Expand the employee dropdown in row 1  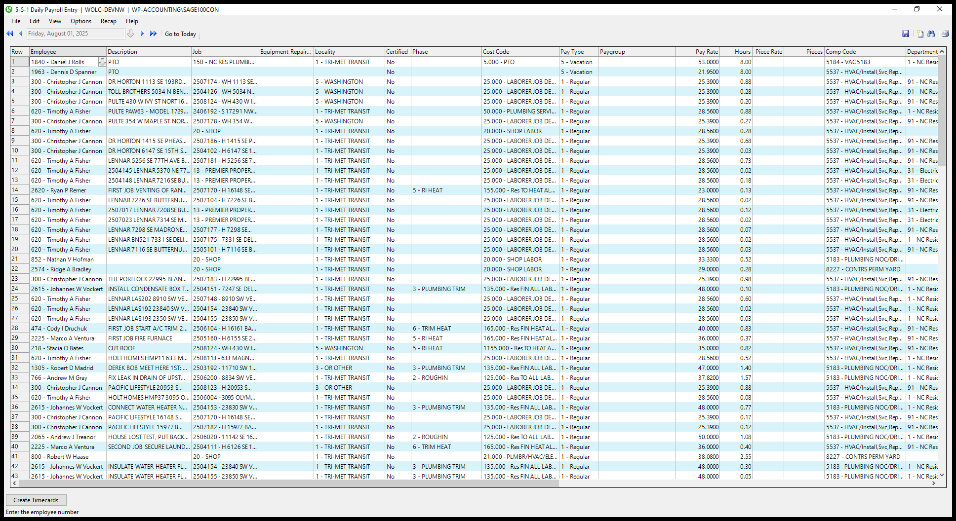pyautogui.click(x=102, y=62)
